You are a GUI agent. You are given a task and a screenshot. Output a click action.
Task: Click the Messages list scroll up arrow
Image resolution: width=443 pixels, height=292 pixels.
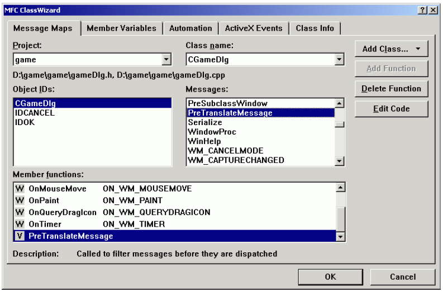pos(339,103)
